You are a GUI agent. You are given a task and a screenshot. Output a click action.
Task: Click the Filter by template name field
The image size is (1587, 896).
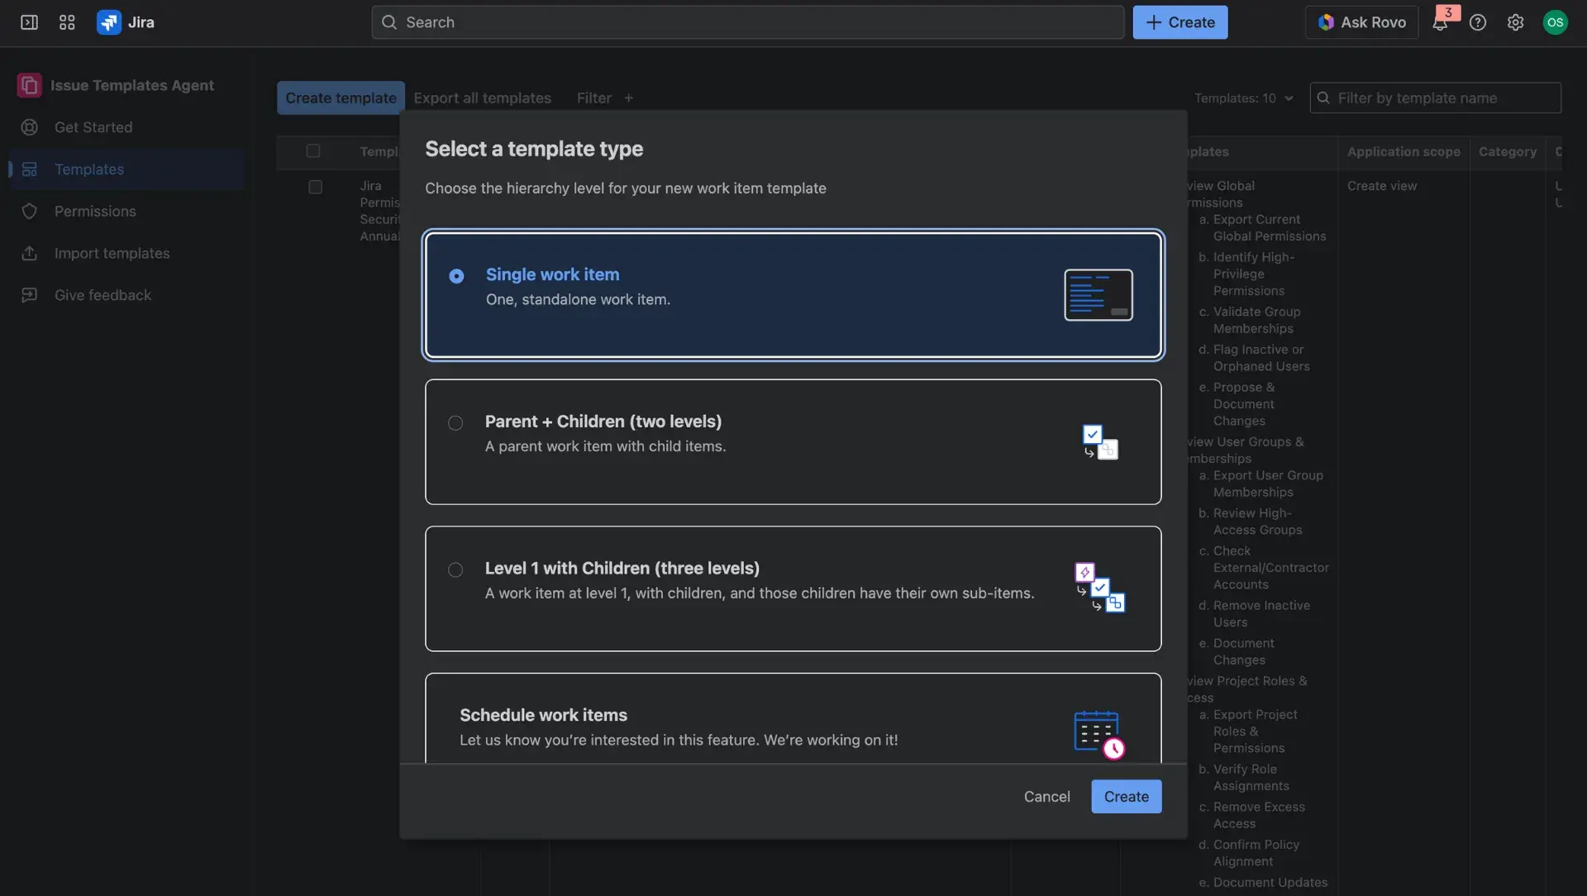click(1436, 98)
